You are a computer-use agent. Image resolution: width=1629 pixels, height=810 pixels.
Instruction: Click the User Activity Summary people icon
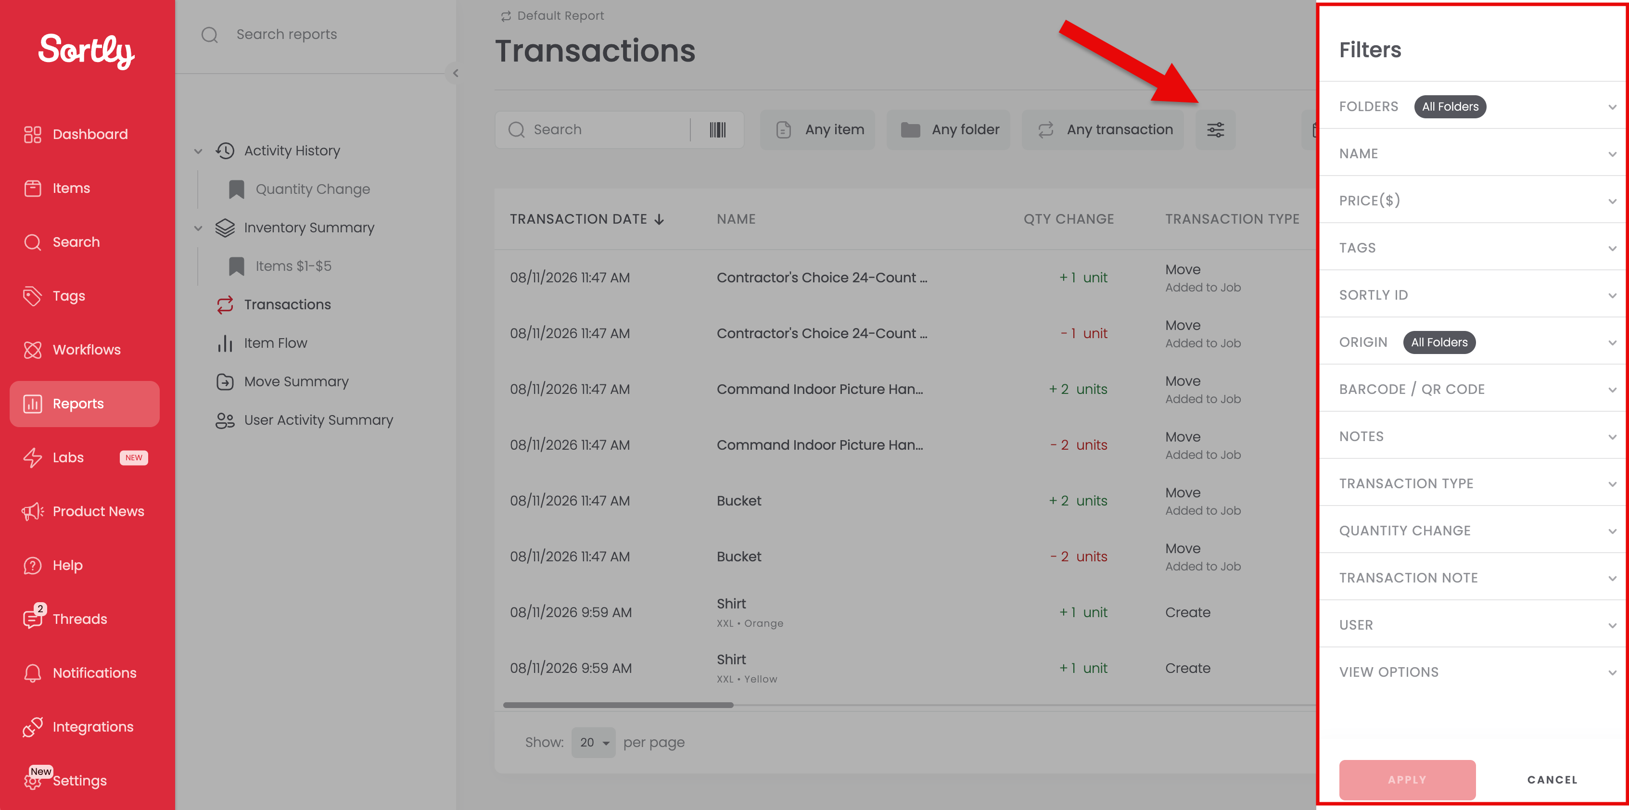pos(225,420)
